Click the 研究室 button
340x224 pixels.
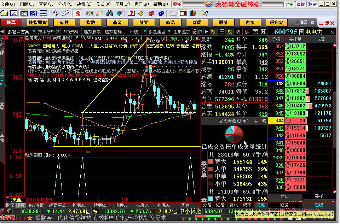(276, 23)
